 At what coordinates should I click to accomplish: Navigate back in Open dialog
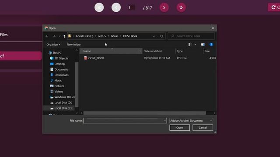point(47,36)
